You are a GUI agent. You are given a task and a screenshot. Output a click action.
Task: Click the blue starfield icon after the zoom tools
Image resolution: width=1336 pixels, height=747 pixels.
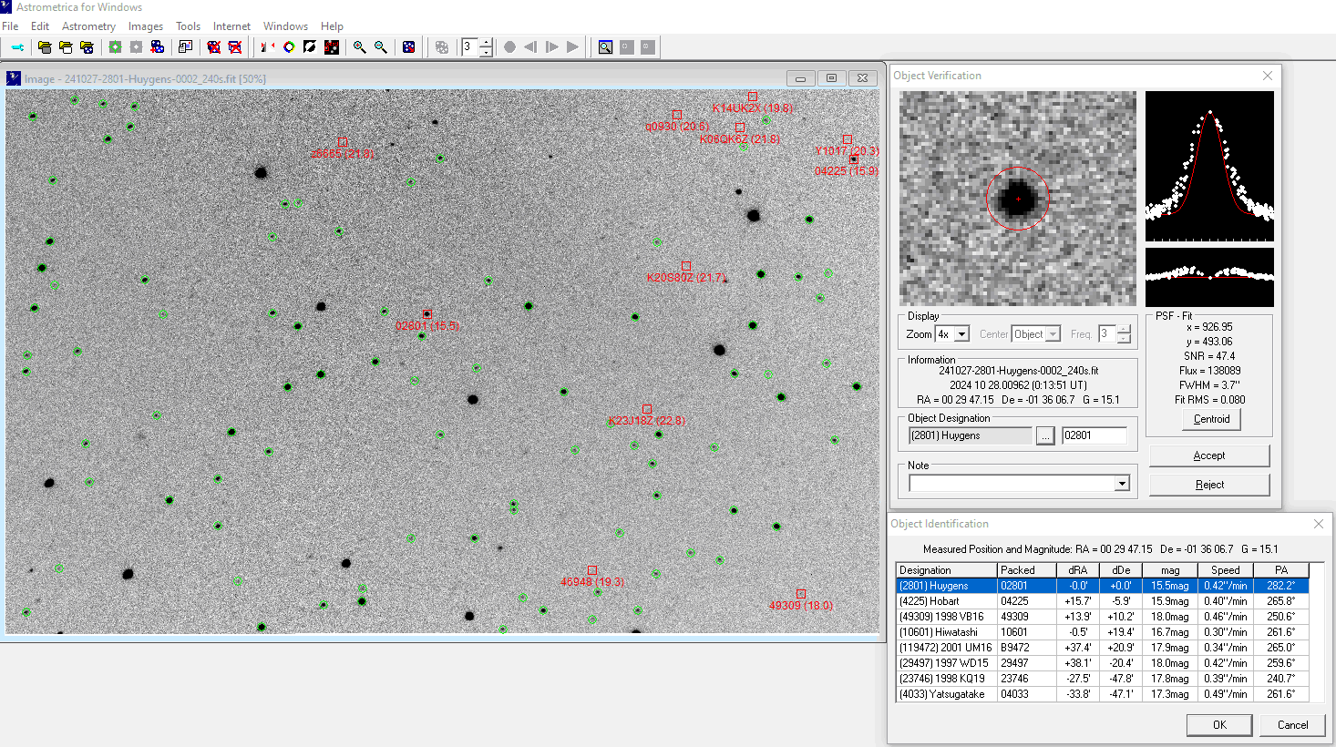pyautogui.click(x=408, y=47)
